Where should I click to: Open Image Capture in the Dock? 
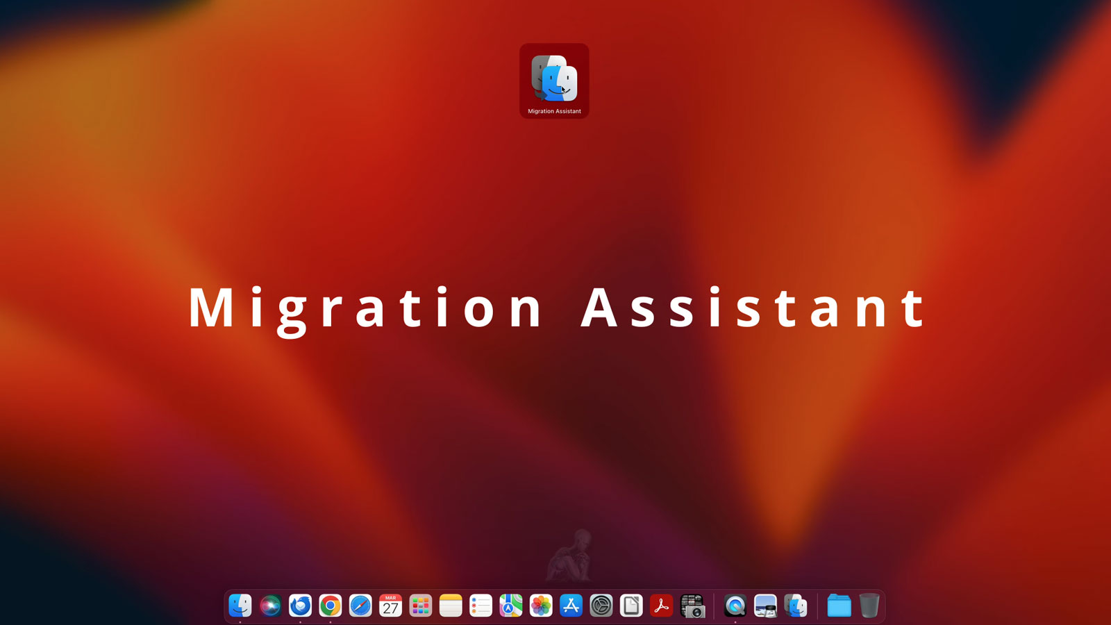point(692,606)
